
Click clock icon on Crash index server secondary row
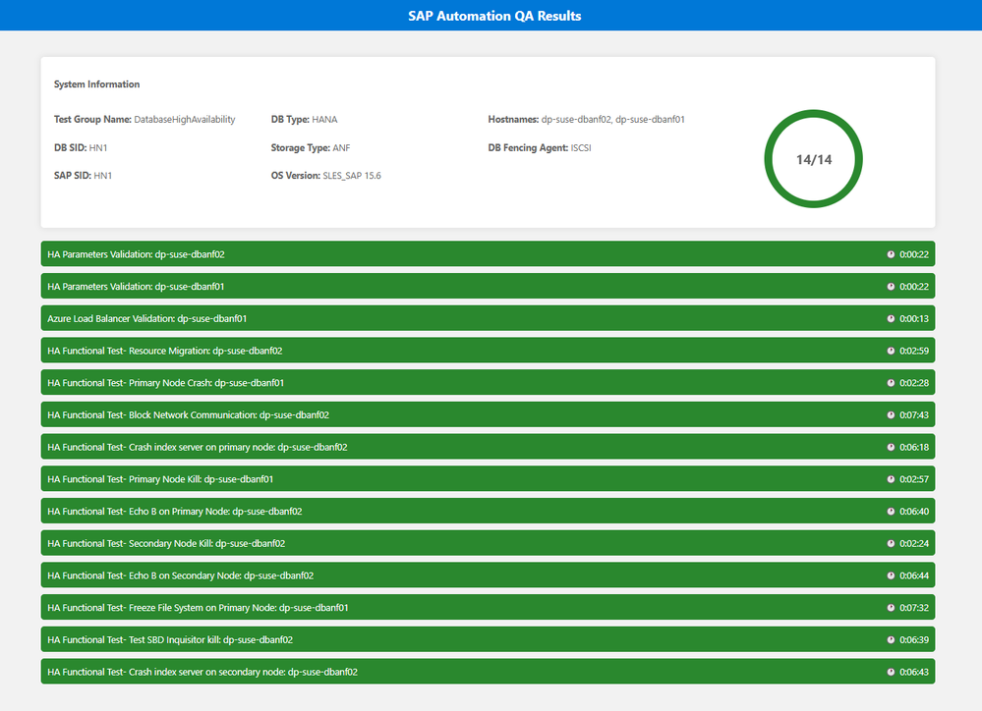(x=891, y=672)
